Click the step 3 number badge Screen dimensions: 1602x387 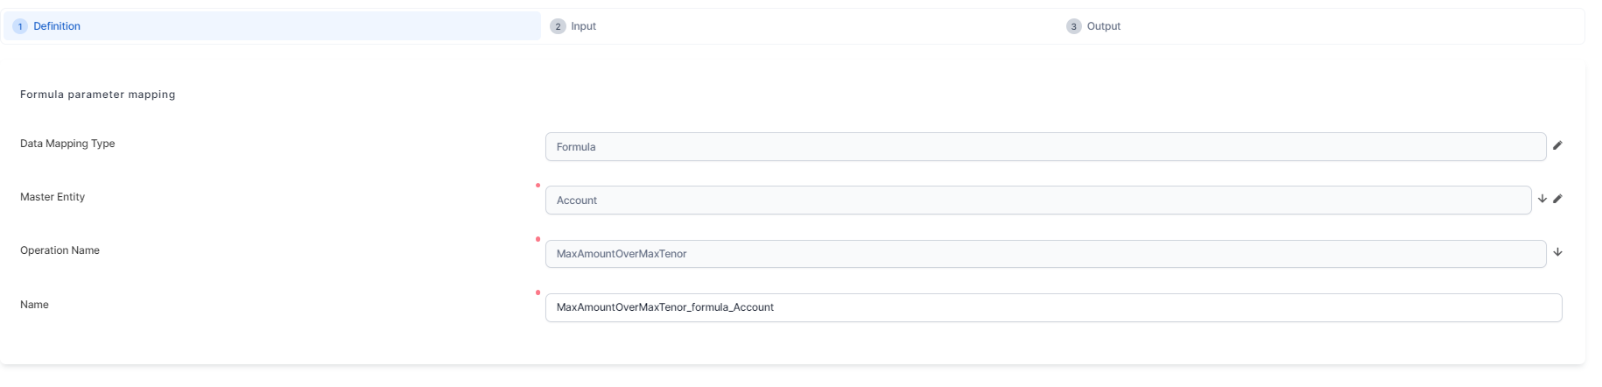click(1073, 26)
